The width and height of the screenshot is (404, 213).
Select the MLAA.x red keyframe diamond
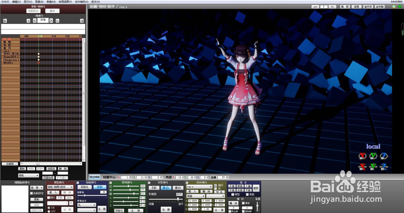coord(39,63)
